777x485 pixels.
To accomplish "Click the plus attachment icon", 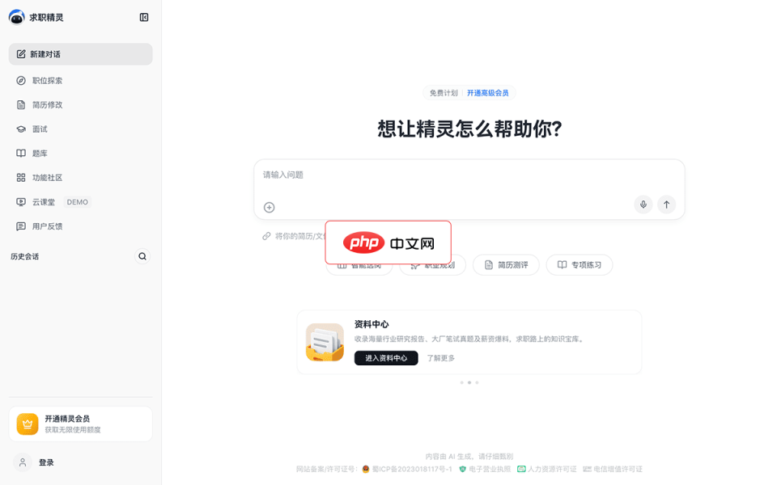I will pos(269,208).
